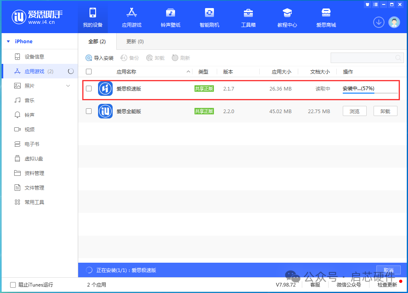The width and height of the screenshot is (408, 293).
Task: Click the 刷新 refresh toolbar button
Action: pos(181,58)
